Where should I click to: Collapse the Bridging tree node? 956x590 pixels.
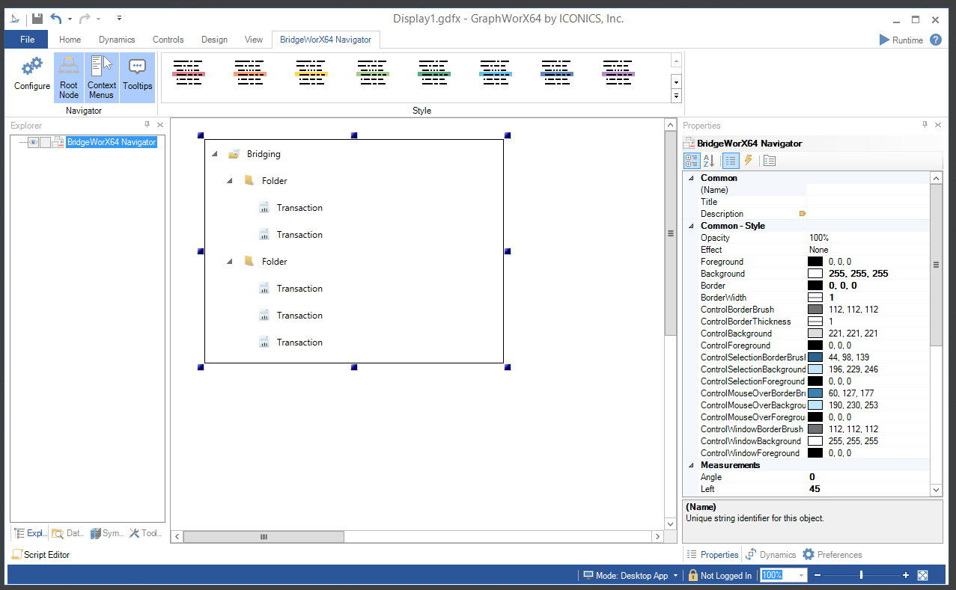click(x=215, y=154)
